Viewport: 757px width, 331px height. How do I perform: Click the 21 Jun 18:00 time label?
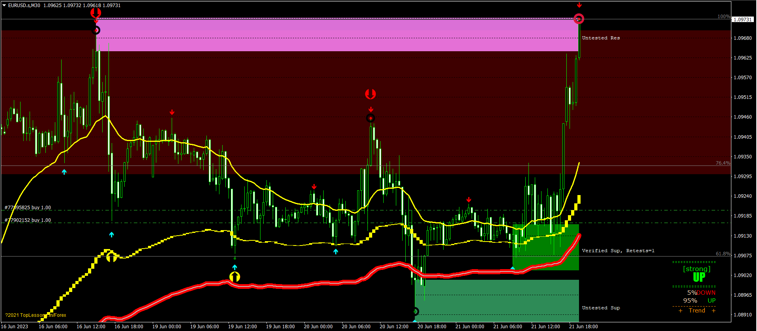click(x=584, y=327)
